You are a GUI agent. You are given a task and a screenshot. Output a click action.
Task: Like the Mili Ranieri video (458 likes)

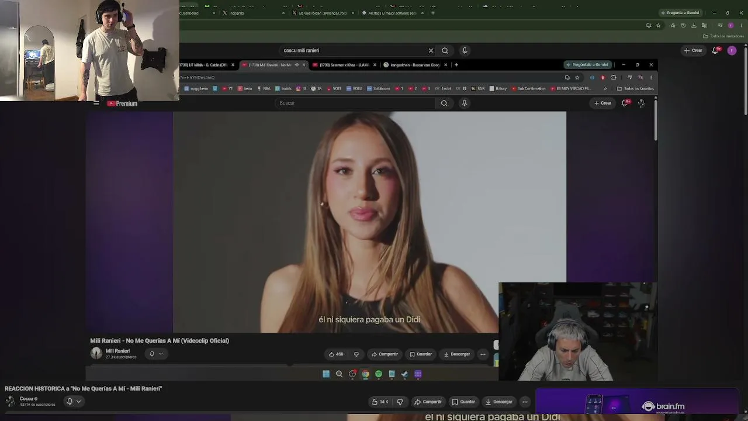coord(335,354)
